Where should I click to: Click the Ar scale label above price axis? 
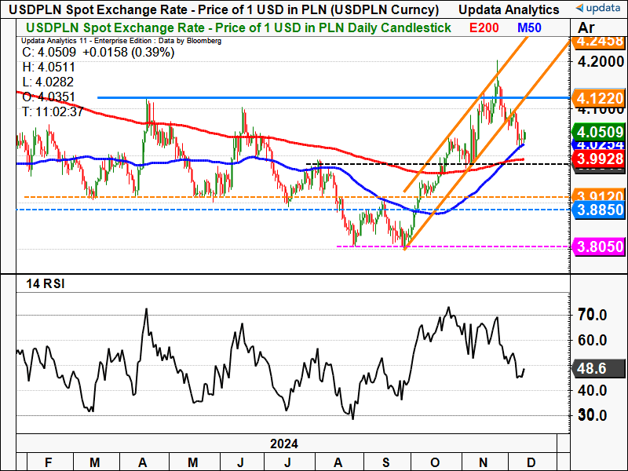(586, 27)
